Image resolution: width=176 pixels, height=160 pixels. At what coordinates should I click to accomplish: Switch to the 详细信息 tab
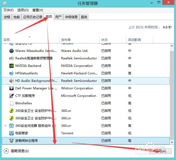point(71,17)
